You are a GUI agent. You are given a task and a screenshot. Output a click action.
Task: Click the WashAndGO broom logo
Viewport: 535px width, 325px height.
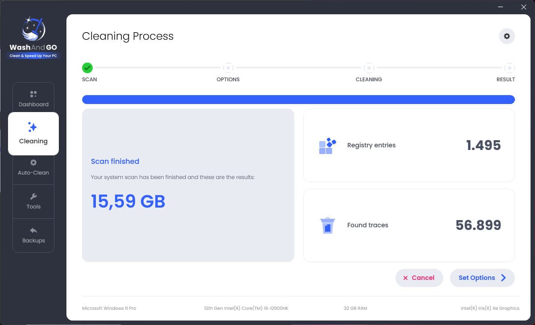(33, 29)
